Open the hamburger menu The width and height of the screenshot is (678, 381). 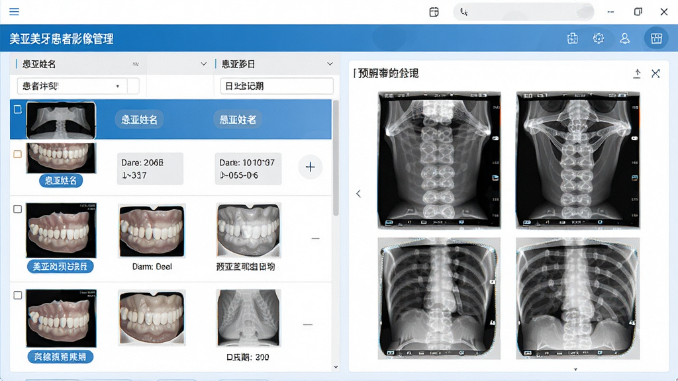15,12
